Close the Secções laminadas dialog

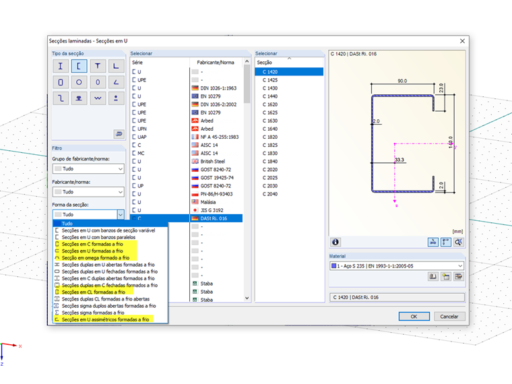coord(462,41)
